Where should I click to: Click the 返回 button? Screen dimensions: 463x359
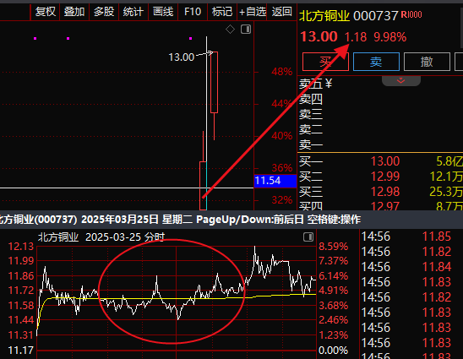click(x=281, y=12)
